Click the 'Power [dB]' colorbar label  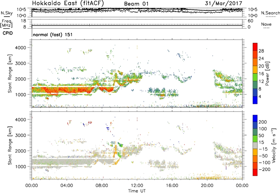pyautogui.click(x=267, y=74)
